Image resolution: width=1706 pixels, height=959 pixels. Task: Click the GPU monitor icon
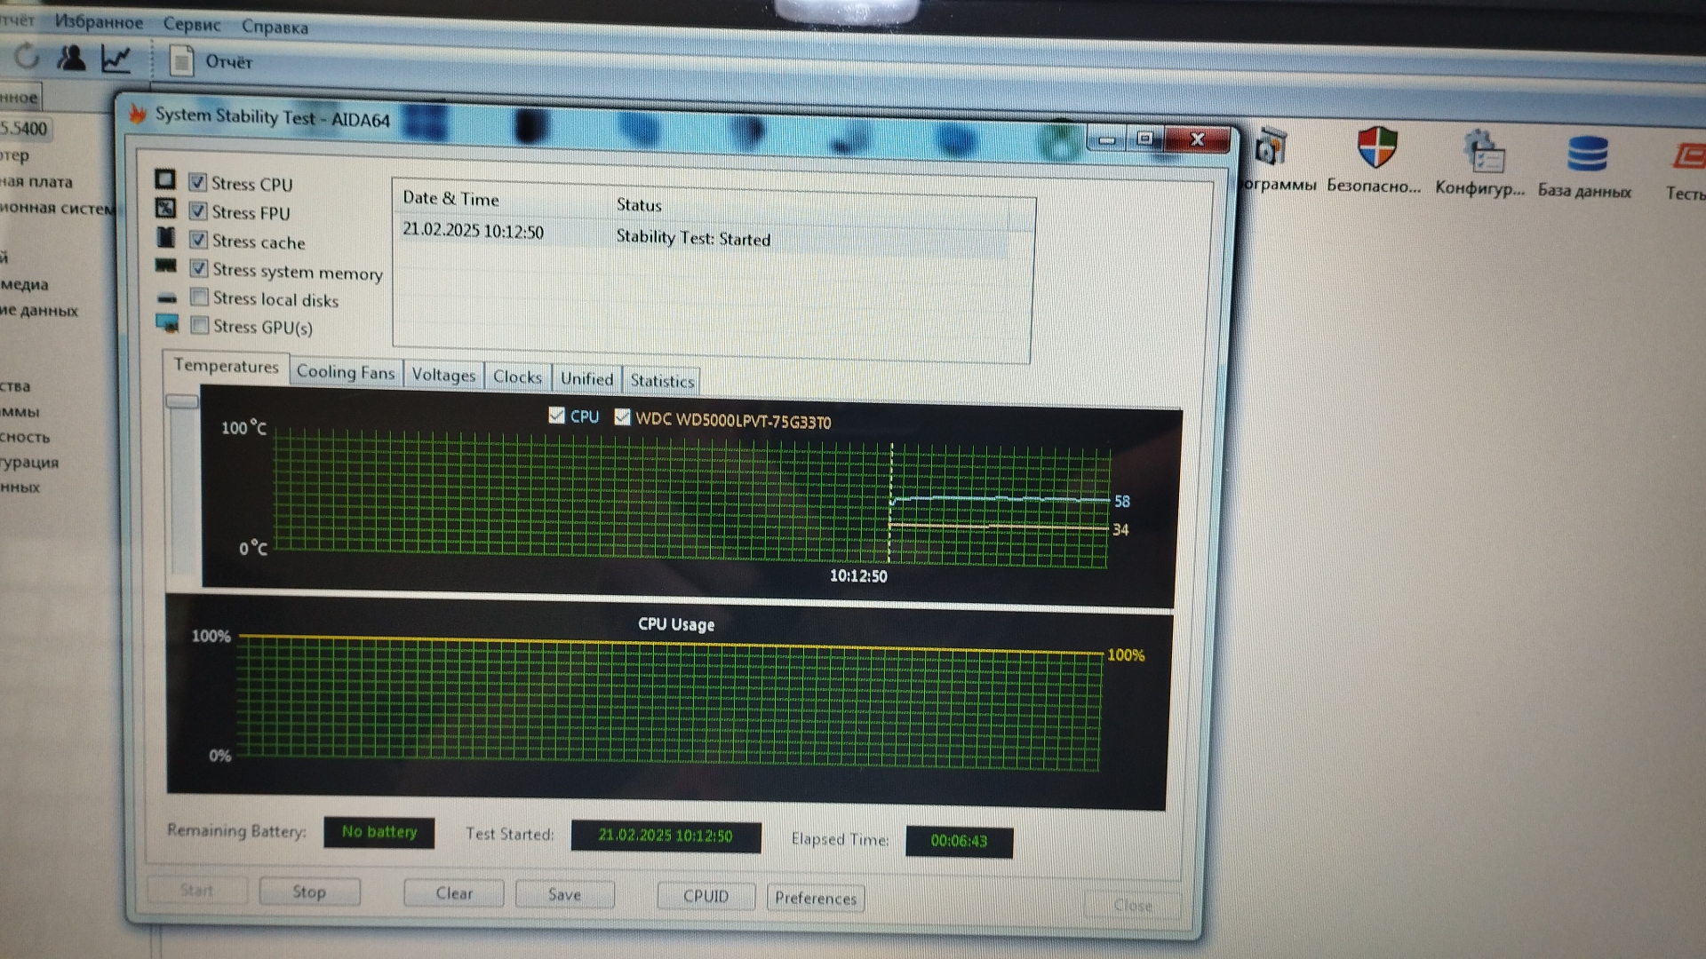coord(167,323)
